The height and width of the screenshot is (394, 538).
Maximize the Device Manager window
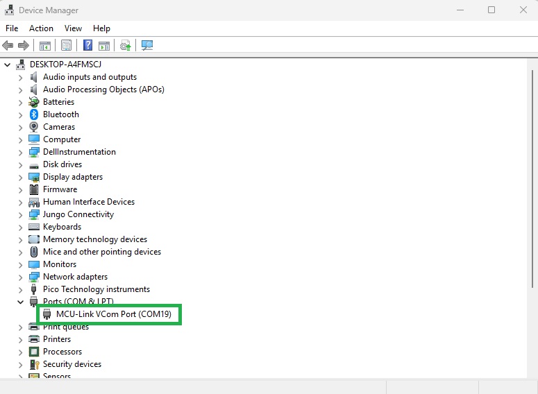(x=491, y=10)
